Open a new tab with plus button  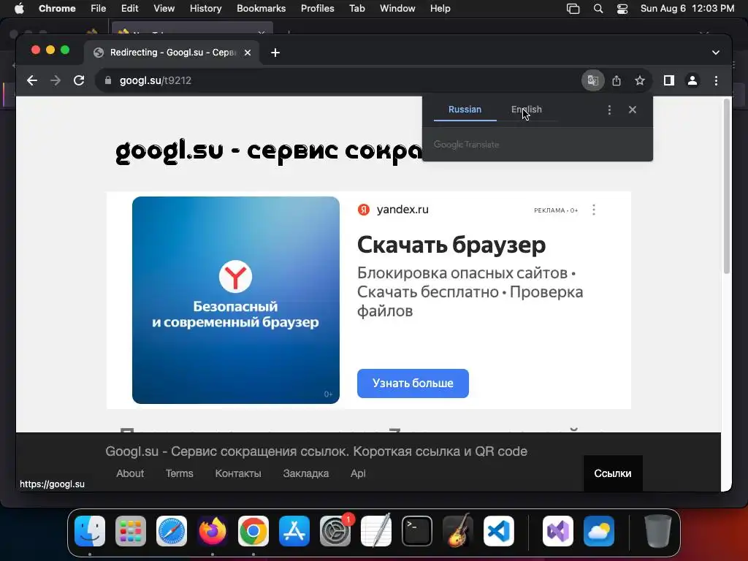coord(275,53)
